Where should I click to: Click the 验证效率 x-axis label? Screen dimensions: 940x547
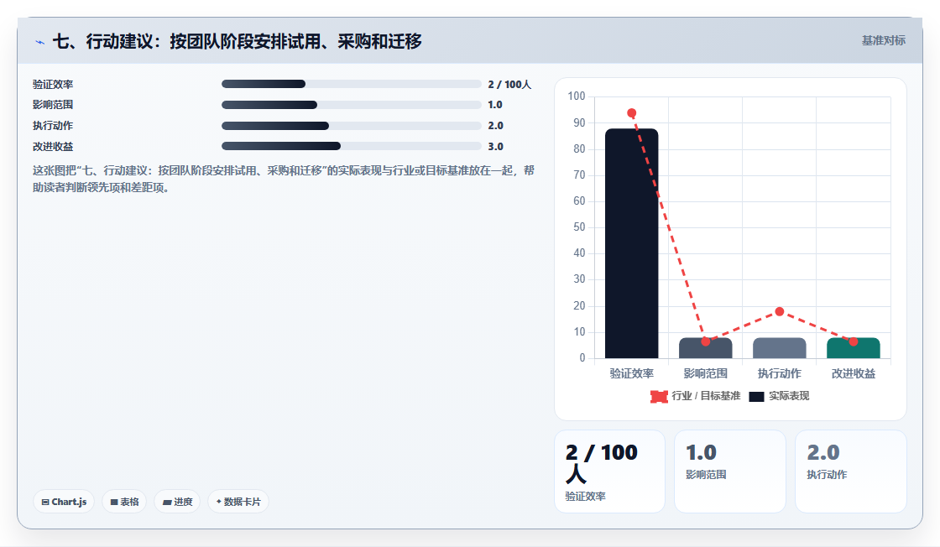(631, 374)
